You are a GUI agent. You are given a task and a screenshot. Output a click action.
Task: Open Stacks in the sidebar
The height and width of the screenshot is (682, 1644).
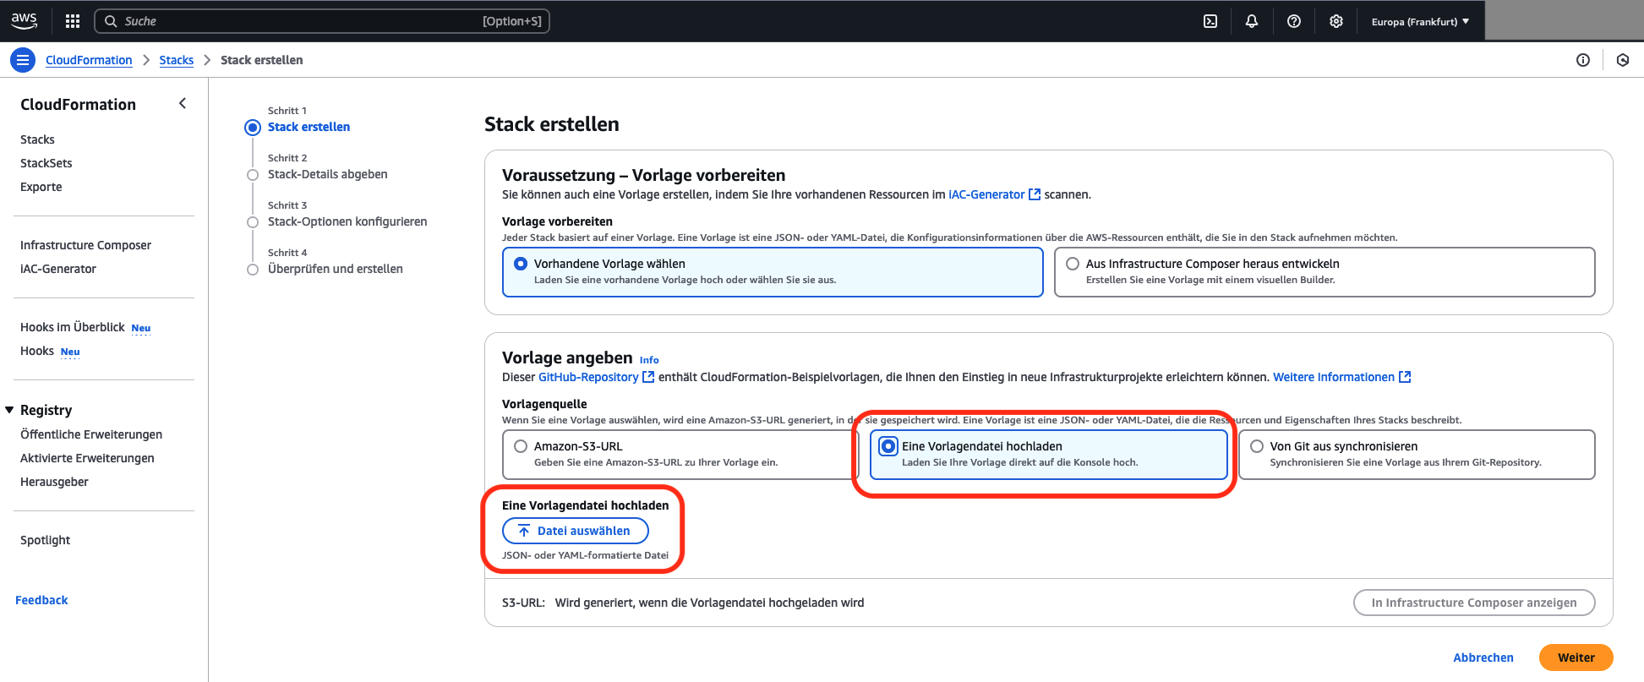[x=37, y=139]
